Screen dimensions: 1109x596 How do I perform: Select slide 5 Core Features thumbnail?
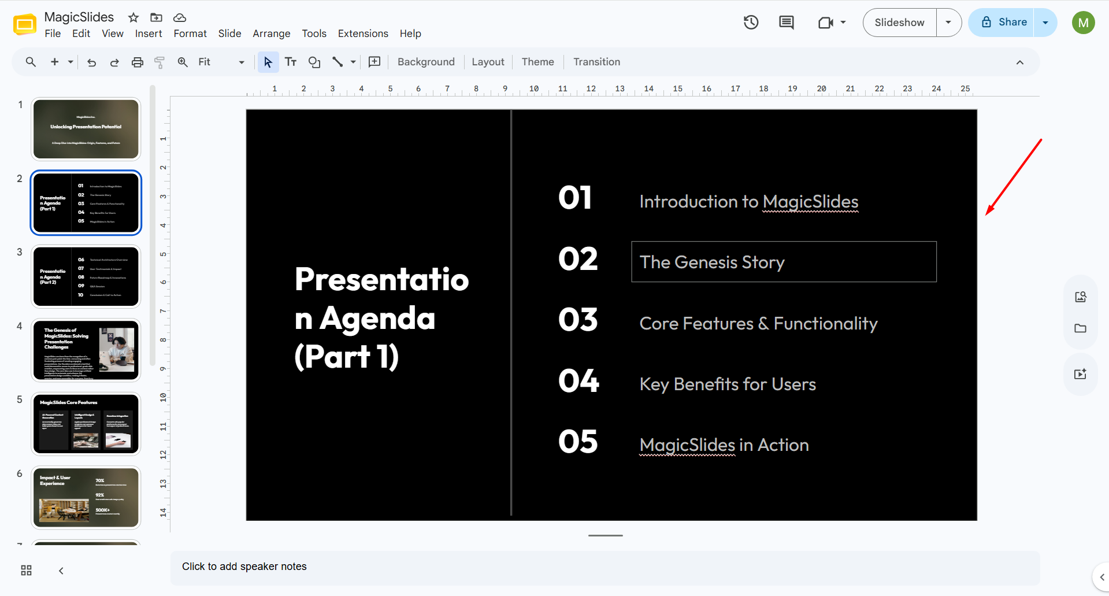click(x=86, y=424)
